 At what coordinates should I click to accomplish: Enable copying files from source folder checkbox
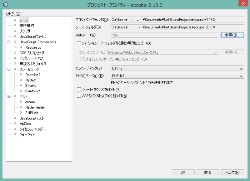(x=79, y=43)
